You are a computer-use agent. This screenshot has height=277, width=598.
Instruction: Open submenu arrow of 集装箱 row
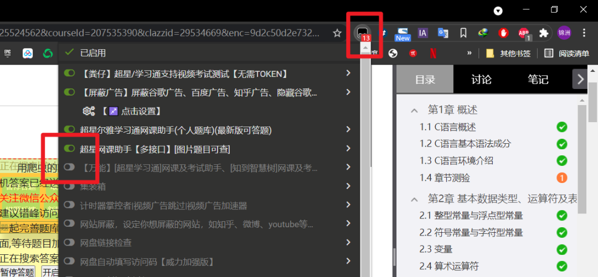348,186
